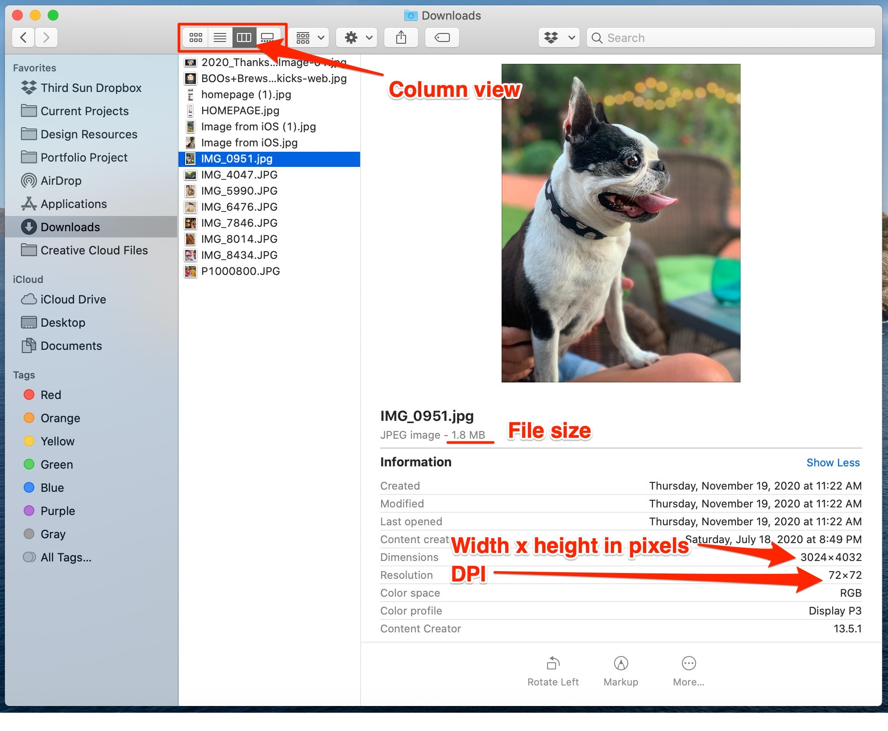Click the Dropbox toolbar icon
The height and width of the screenshot is (731, 888).
click(551, 37)
